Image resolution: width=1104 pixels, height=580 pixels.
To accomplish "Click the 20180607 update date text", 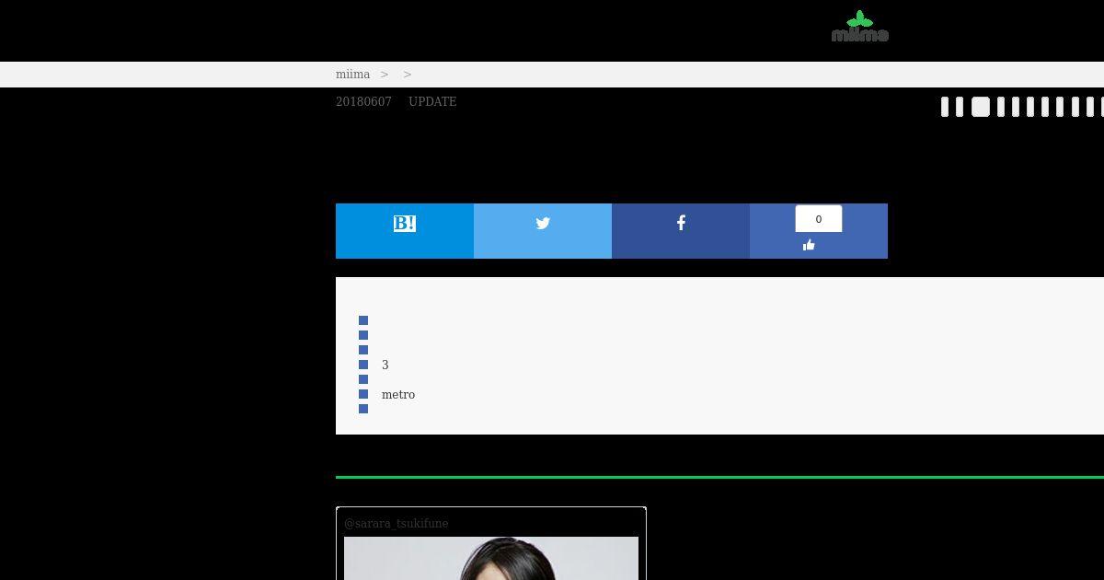I will pos(363,102).
